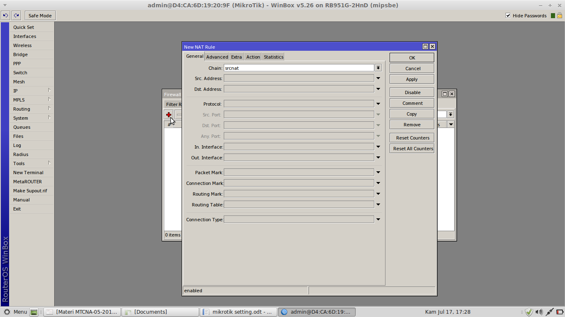The width and height of the screenshot is (565, 317).
Task: Open the IP submenu in sidebar
Action: click(32, 91)
